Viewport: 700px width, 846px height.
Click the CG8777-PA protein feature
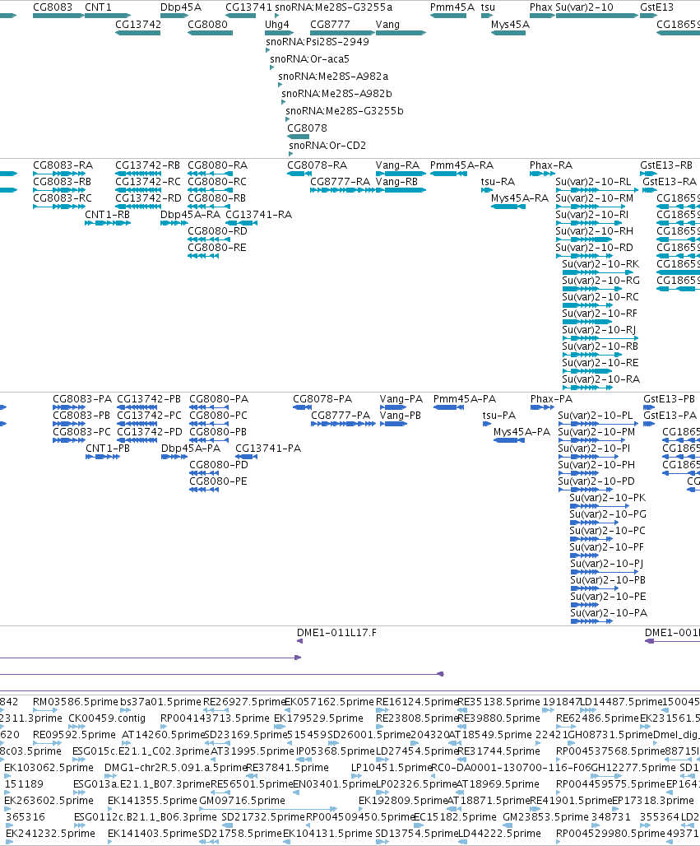[344, 424]
